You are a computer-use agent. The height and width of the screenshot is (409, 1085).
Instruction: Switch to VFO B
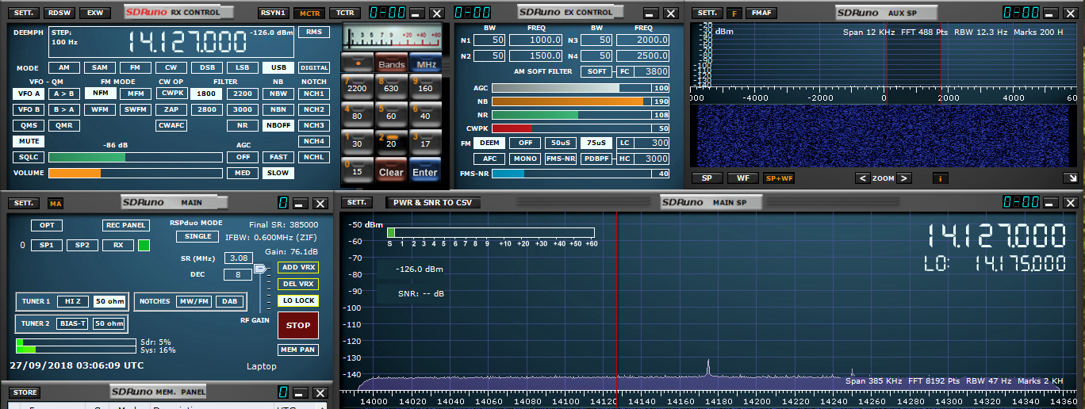pyautogui.click(x=29, y=109)
